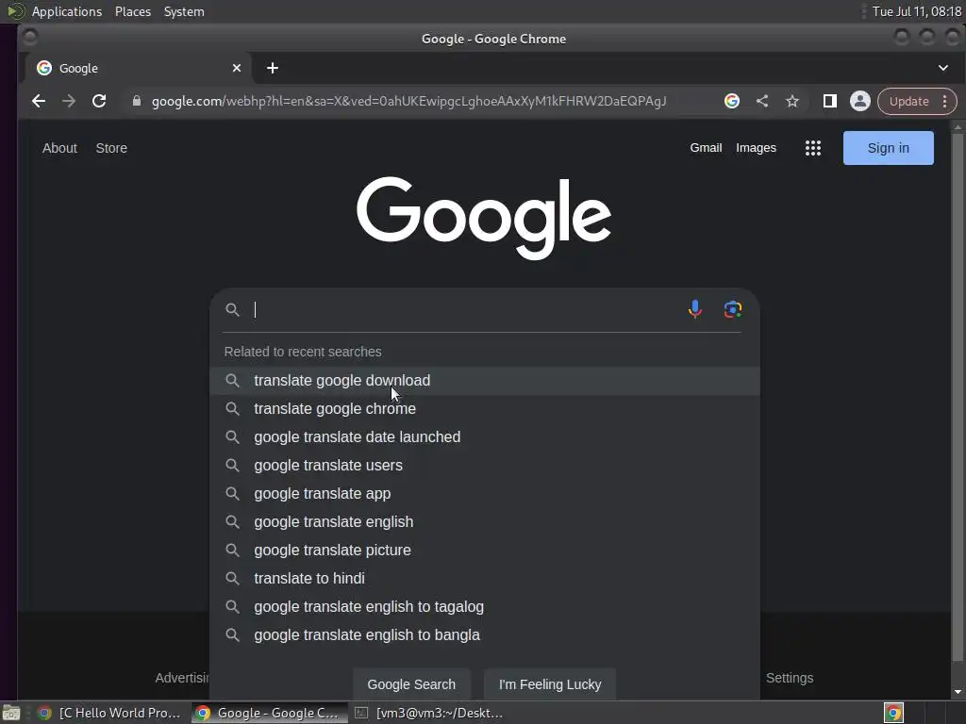
Task: View site info via the lock icon
Action: (x=137, y=101)
